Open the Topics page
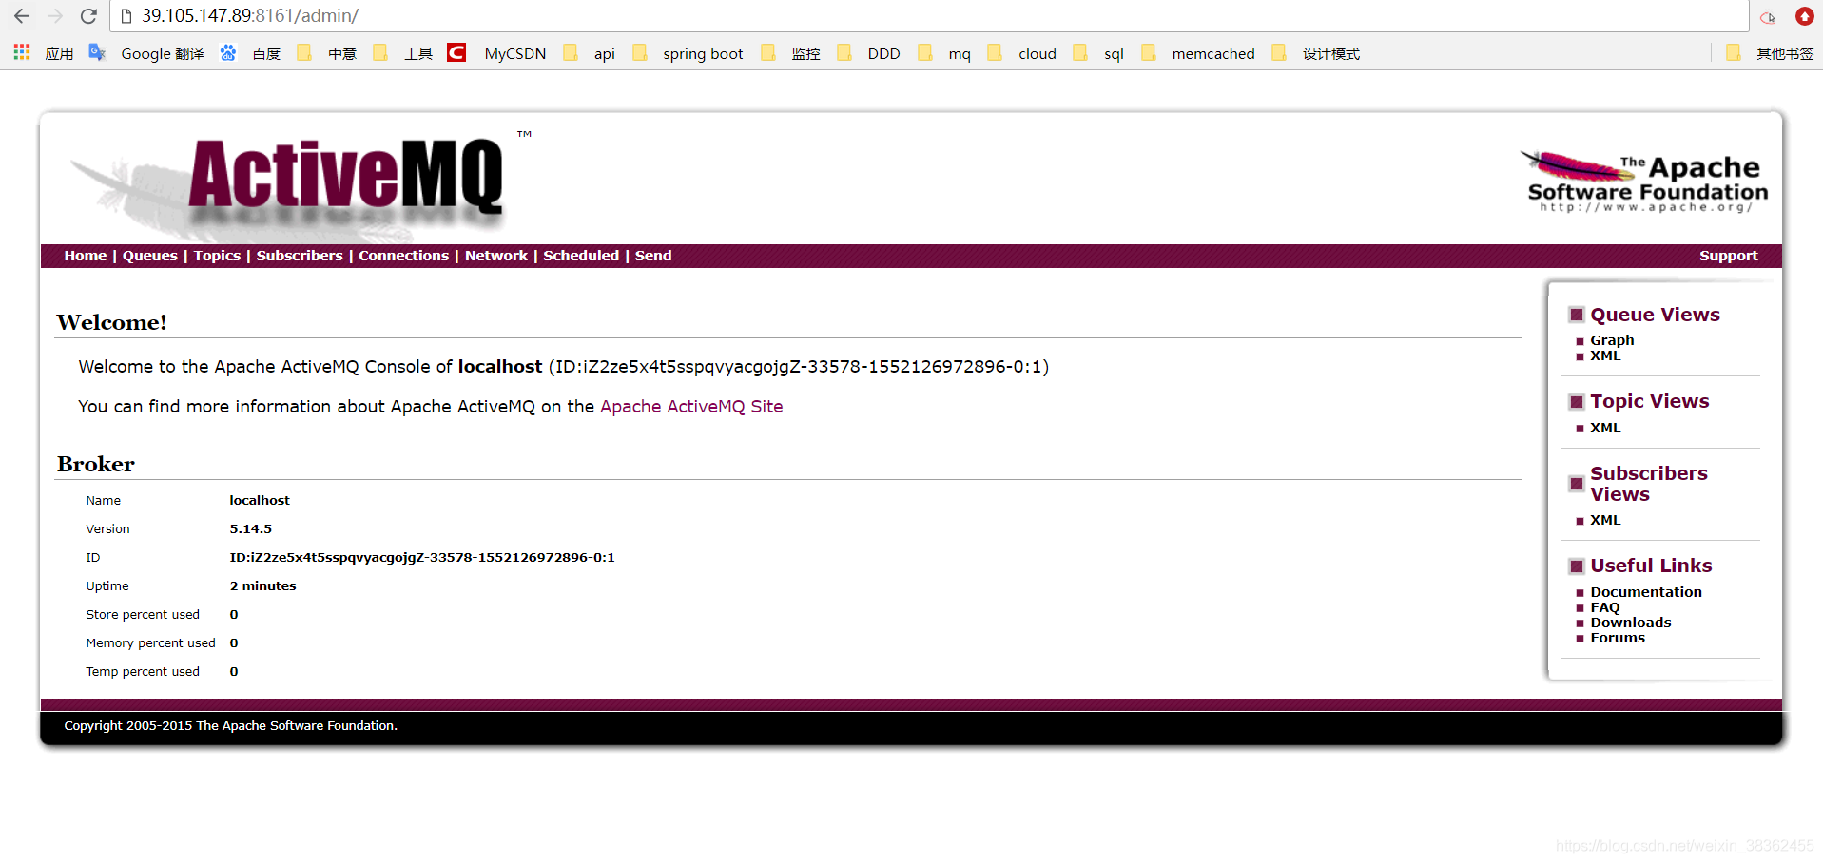Viewport: 1823px width, 863px height. (x=217, y=256)
